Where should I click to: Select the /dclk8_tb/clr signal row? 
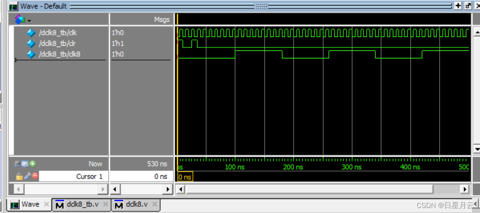coord(57,44)
